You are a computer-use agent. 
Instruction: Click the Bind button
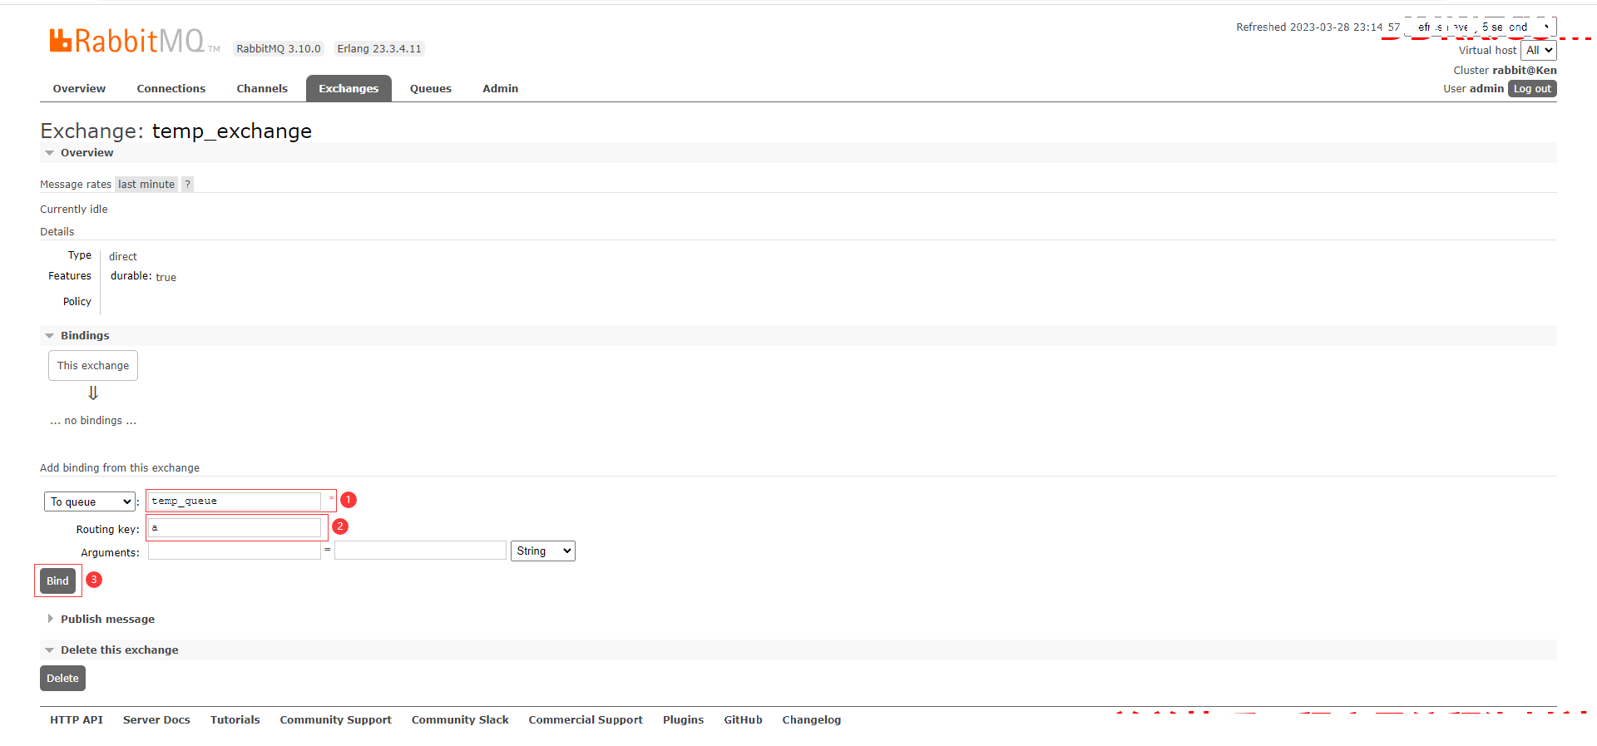pos(57,580)
